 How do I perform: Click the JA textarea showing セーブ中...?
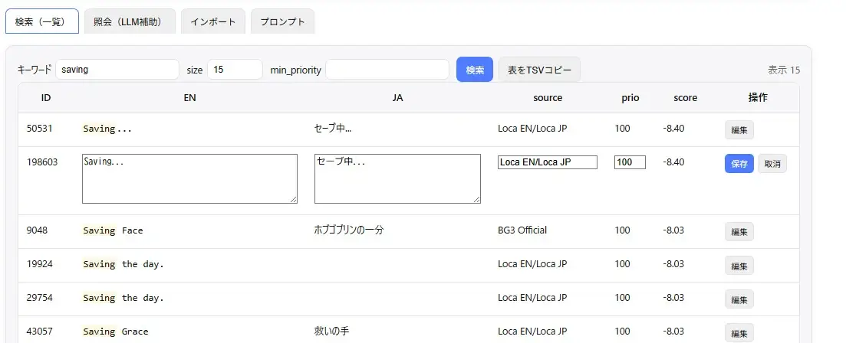[397, 178]
